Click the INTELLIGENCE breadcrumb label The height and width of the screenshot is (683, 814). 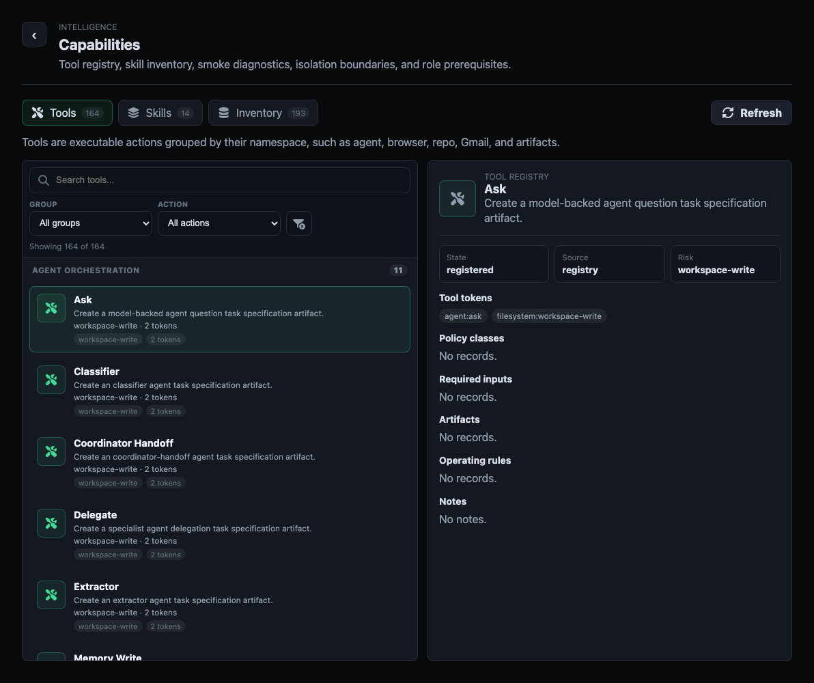(x=87, y=27)
